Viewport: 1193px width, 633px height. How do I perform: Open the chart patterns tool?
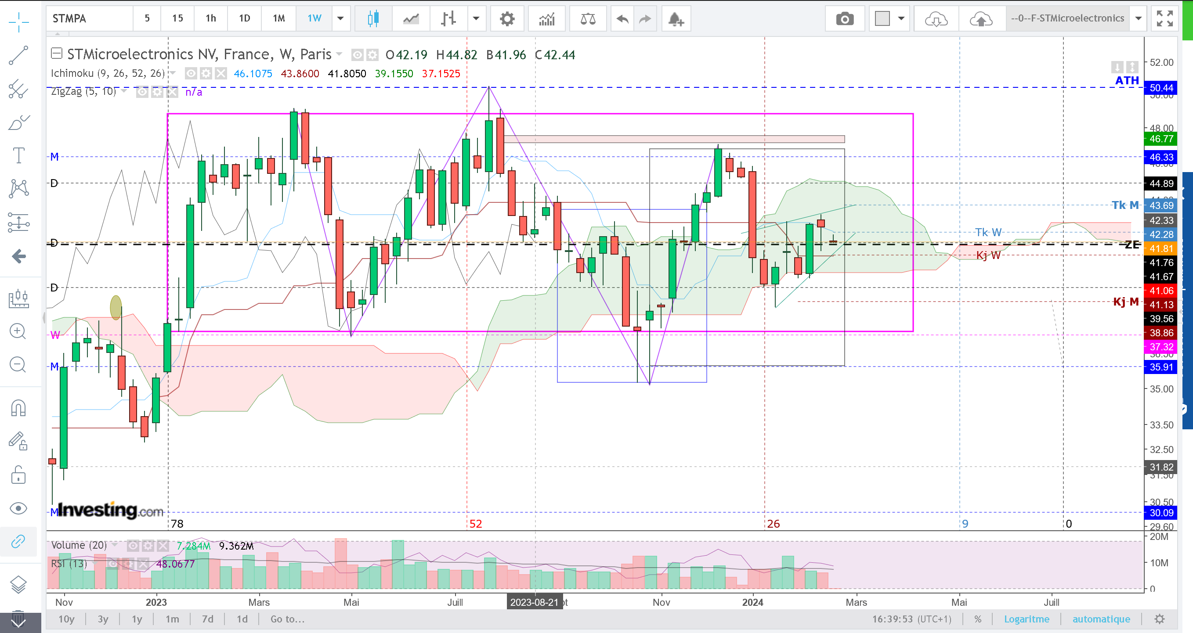(x=18, y=189)
